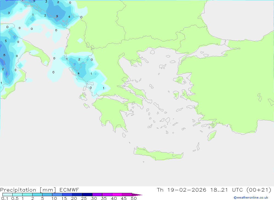Screen dimensions: 274x200
Task: Click the '0.5' legend scale label
Action: click(x=15, y=198)
